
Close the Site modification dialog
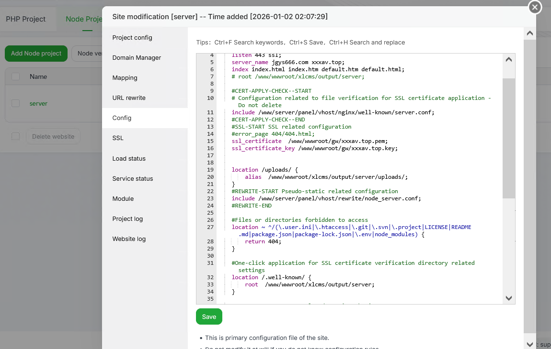[535, 7]
